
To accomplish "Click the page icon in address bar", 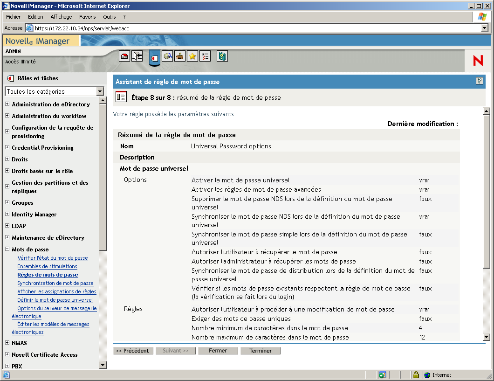I will click(30, 28).
